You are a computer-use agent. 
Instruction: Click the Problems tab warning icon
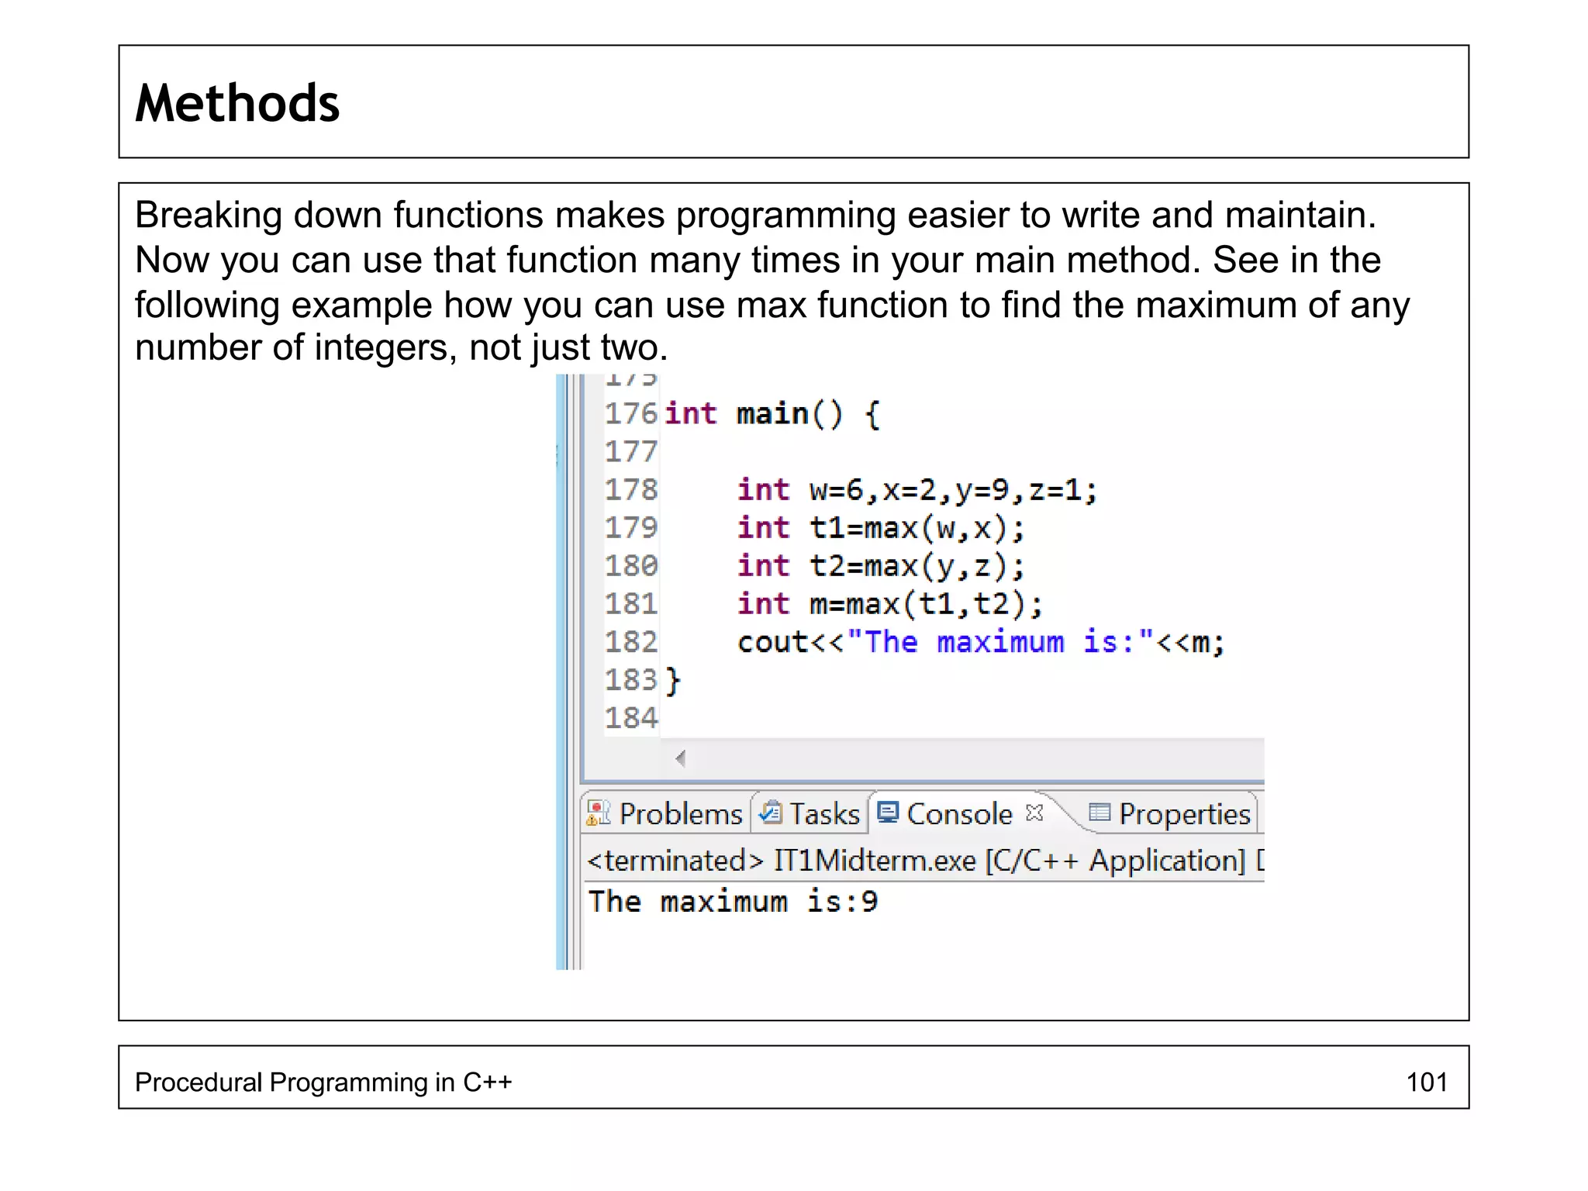[598, 813]
